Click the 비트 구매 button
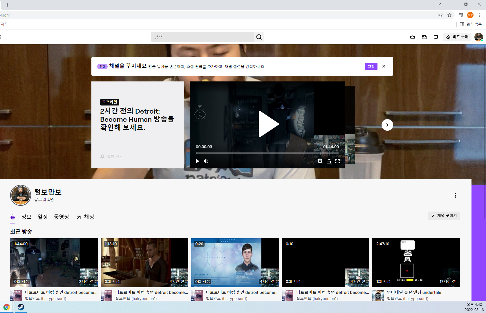The width and height of the screenshot is (486, 313). point(457,37)
